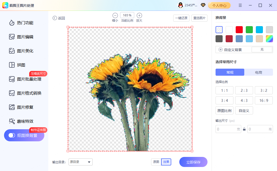Switch to the 常规 size tab

pos(230,72)
